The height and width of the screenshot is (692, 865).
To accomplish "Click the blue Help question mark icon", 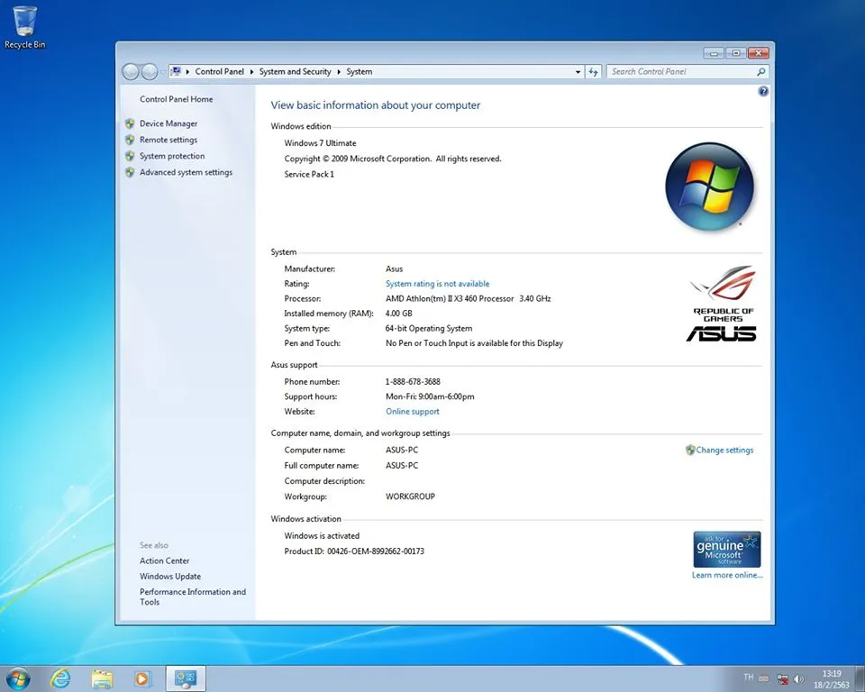I will [x=763, y=91].
